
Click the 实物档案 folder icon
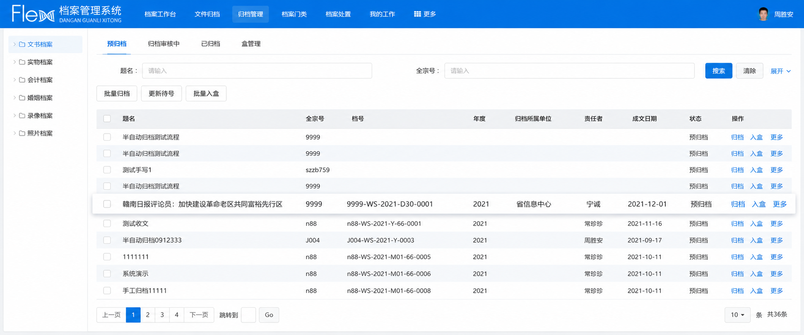pyautogui.click(x=22, y=62)
